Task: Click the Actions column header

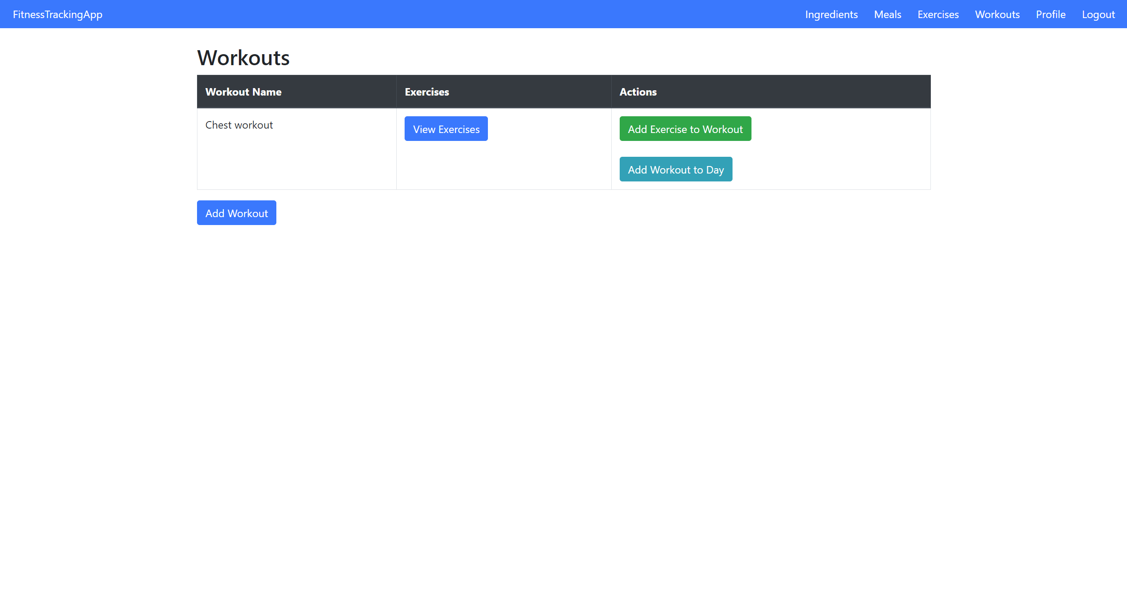Action: point(638,92)
